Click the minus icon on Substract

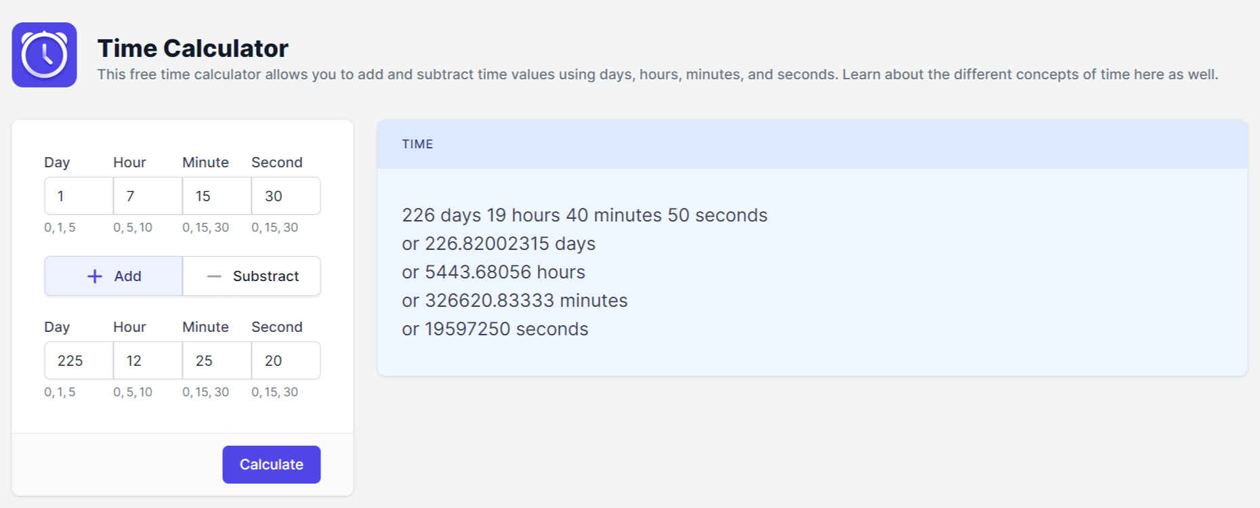[214, 276]
